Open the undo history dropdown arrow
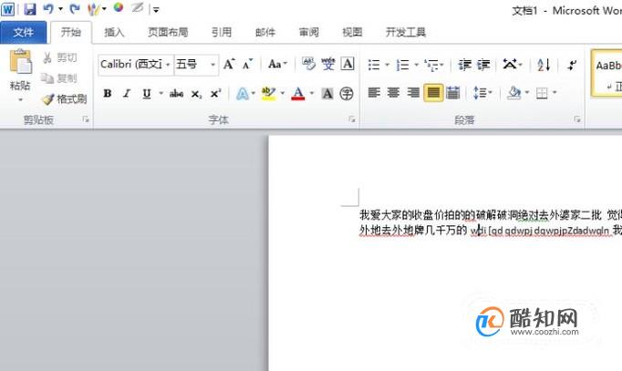The width and height of the screenshot is (622, 371). coord(61,9)
